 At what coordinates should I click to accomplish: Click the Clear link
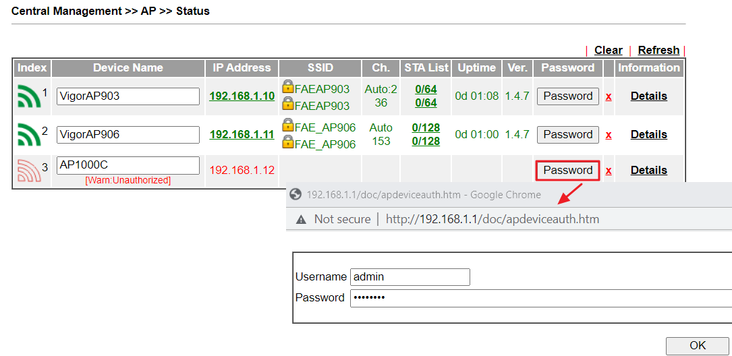(608, 50)
